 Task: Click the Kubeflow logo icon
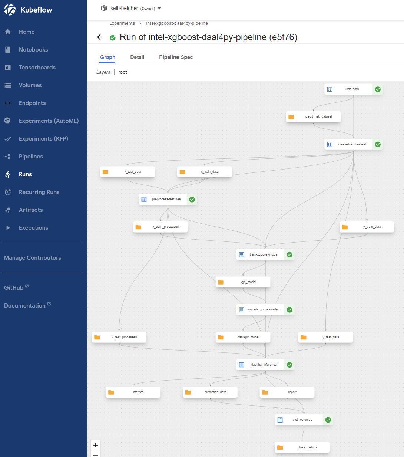[10, 10]
